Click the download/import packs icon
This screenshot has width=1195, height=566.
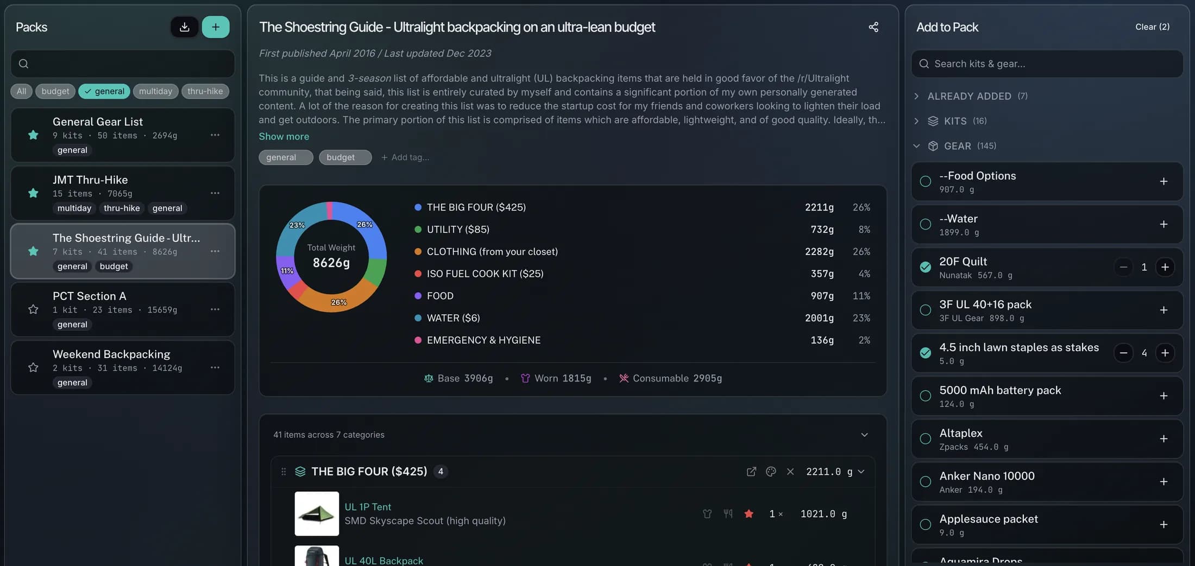click(184, 27)
